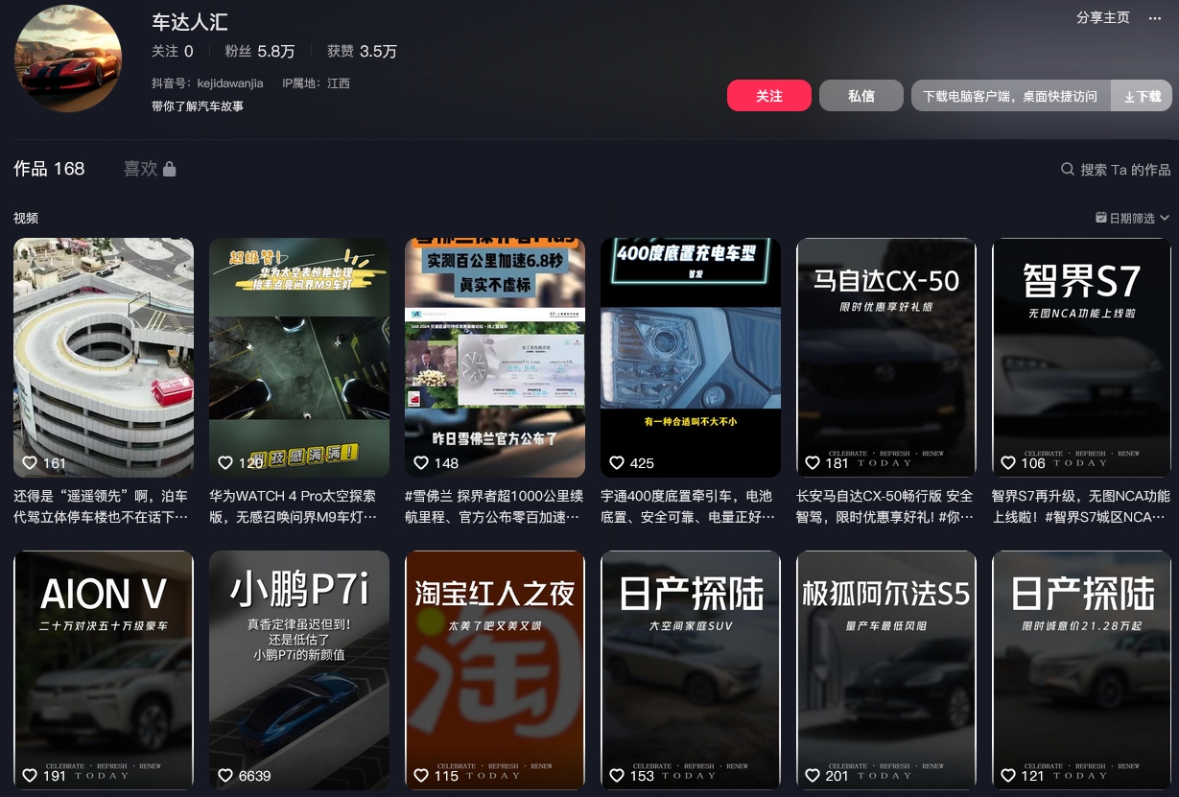The height and width of the screenshot is (797, 1179).
Task: Click the 获赞 3.5万 likes count
Action: [x=362, y=51]
